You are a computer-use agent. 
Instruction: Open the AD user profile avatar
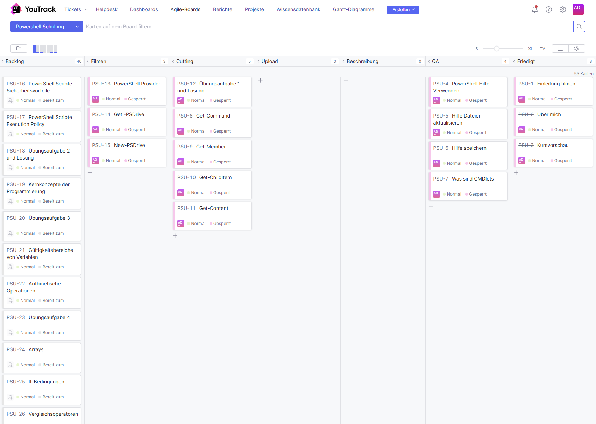point(578,9)
